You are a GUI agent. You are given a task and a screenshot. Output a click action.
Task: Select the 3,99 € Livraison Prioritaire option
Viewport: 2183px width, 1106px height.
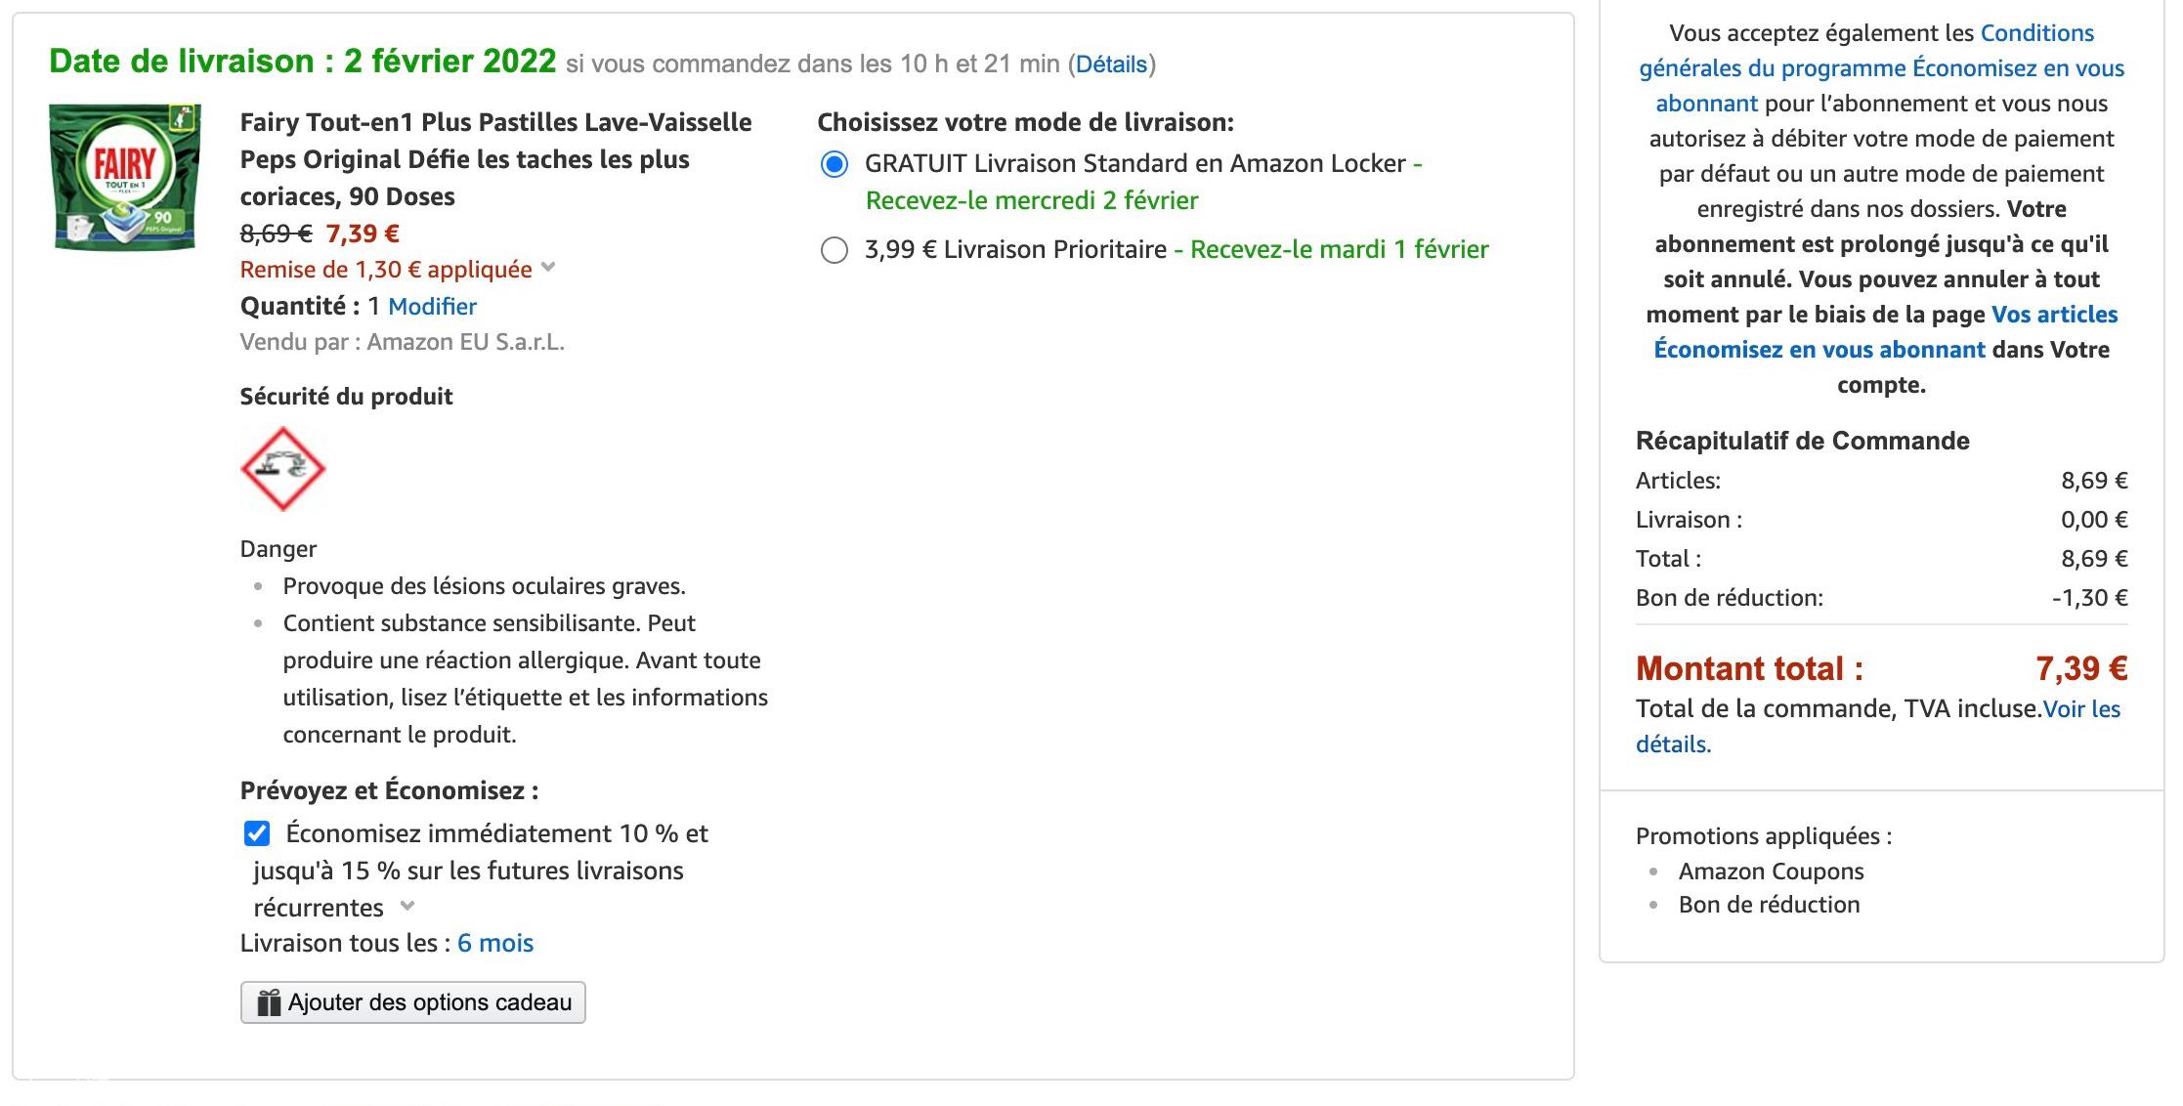pos(834,250)
